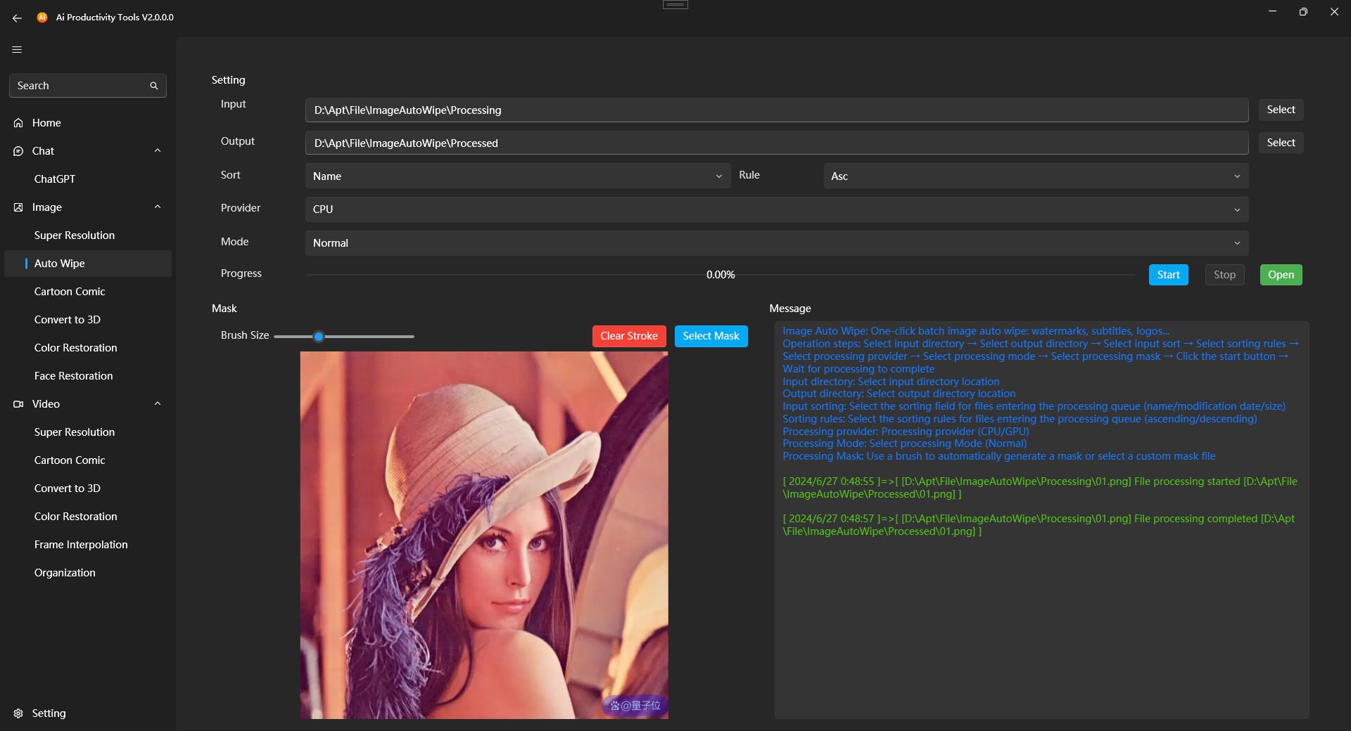Open the Sort dropdown showing Name
Image resolution: width=1351 pixels, height=731 pixels.
517,176
